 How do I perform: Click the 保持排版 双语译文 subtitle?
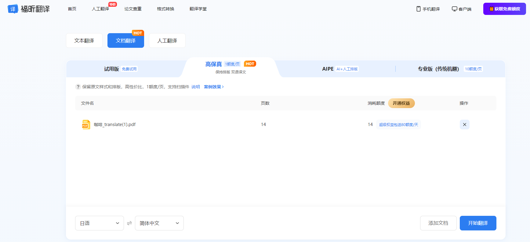click(231, 72)
